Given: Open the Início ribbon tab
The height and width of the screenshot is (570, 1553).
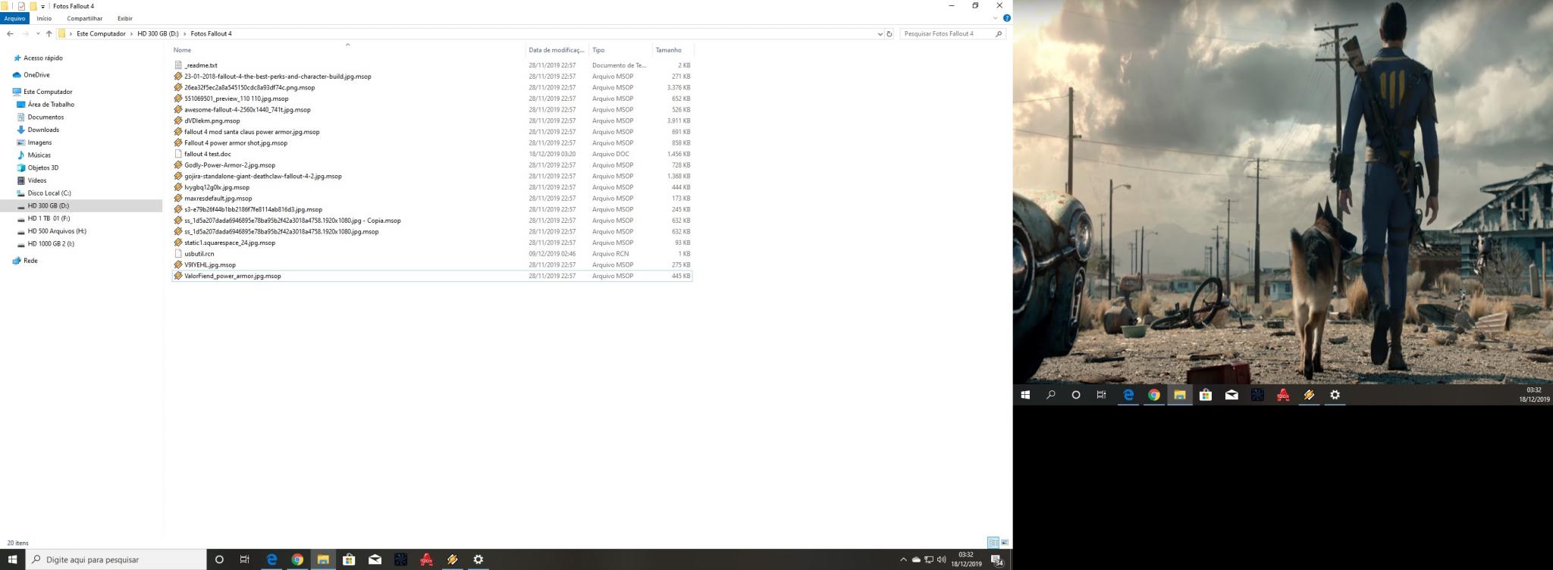Looking at the screenshot, I should click(x=44, y=18).
